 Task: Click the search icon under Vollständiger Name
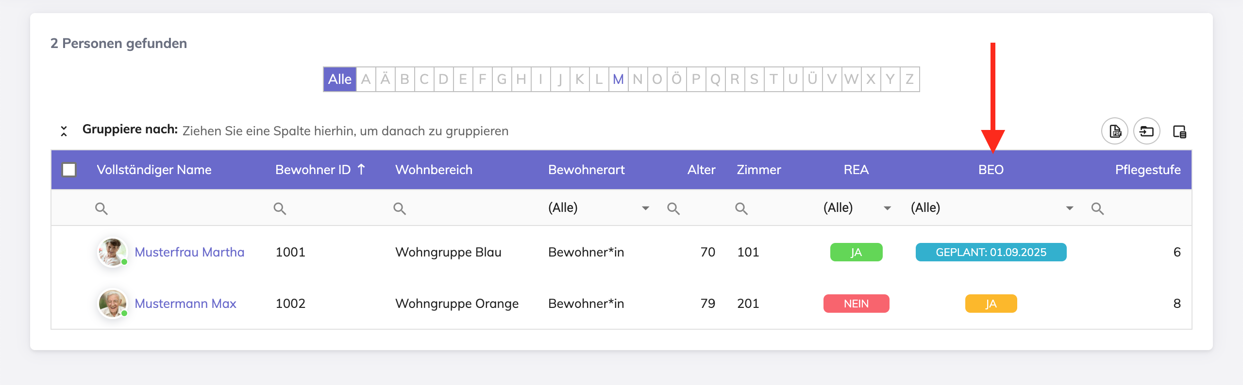pyautogui.click(x=101, y=209)
